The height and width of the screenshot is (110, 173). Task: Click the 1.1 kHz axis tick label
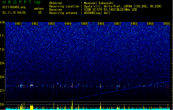point(2,36)
